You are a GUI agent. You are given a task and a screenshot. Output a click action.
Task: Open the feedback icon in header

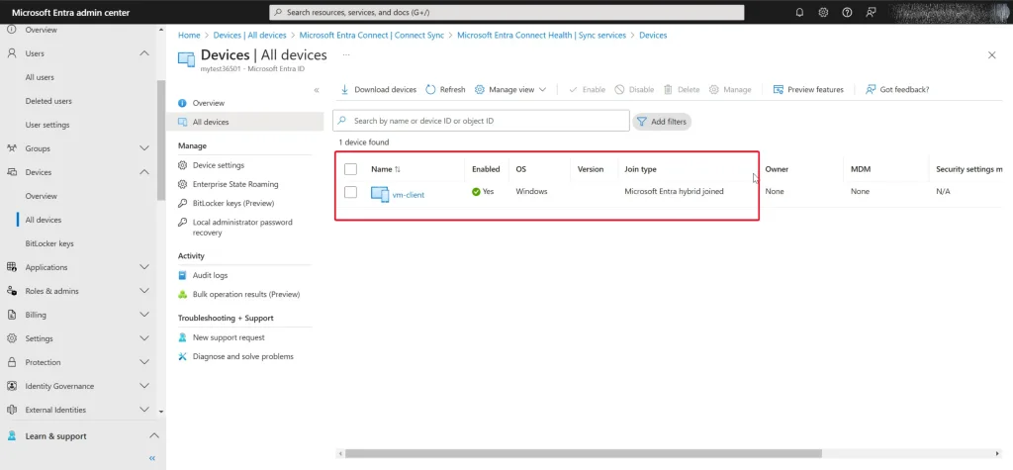pos(871,12)
